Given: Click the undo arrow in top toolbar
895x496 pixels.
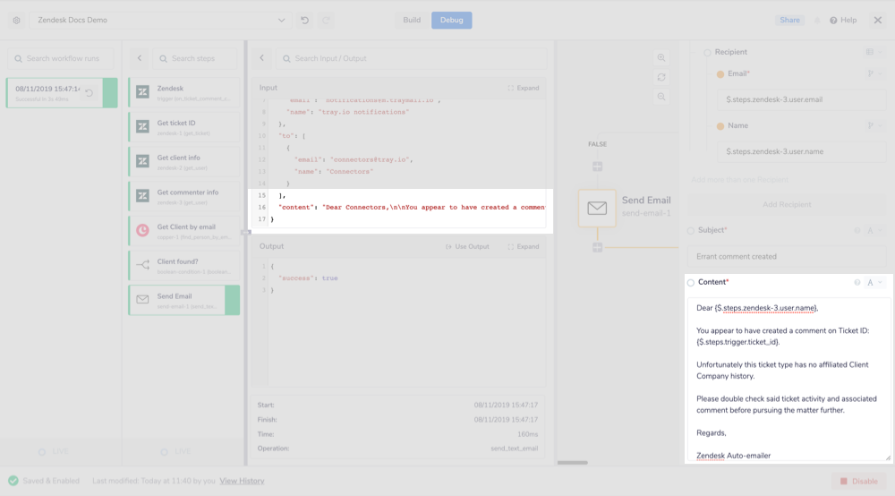Looking at the screenshot, I should (305, 20).
